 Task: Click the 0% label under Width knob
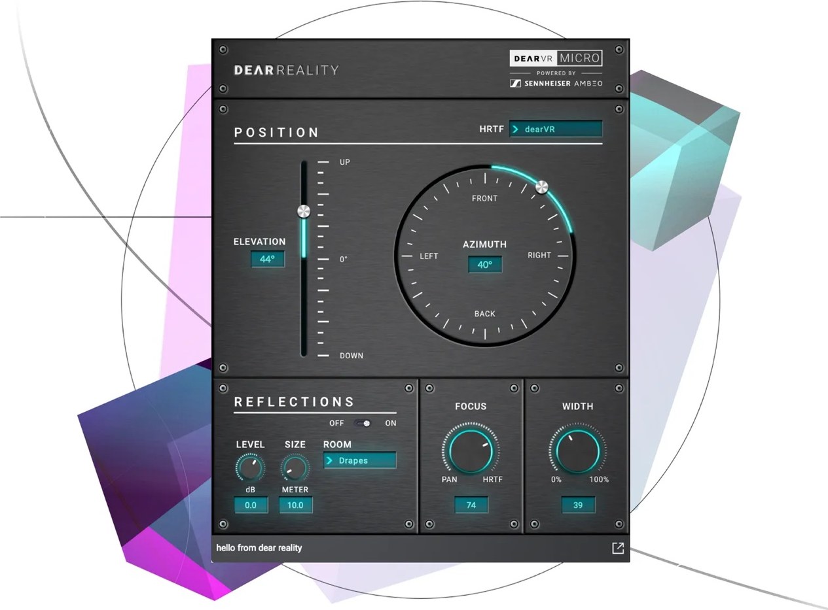pos(556,479)
